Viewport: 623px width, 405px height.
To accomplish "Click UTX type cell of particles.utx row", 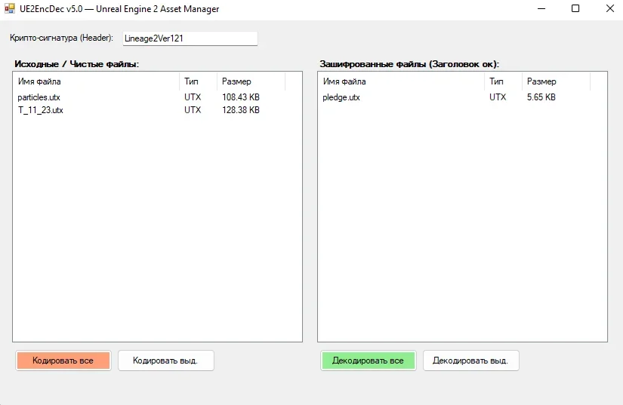I will pos(193,97).
